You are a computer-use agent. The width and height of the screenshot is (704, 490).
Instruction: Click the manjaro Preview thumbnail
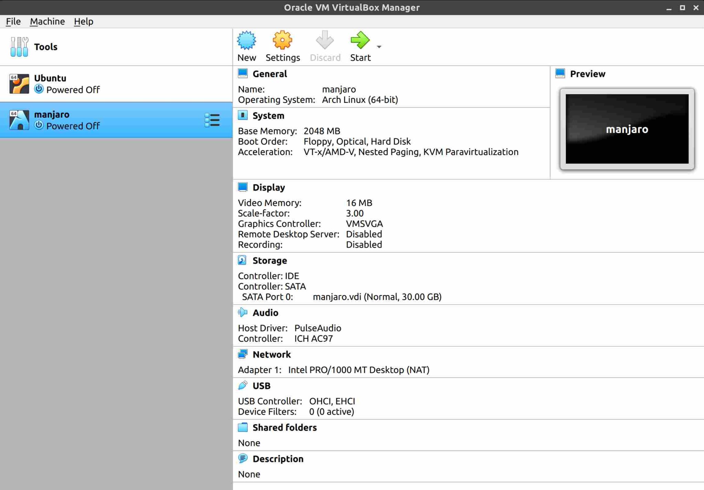(627, 129)
